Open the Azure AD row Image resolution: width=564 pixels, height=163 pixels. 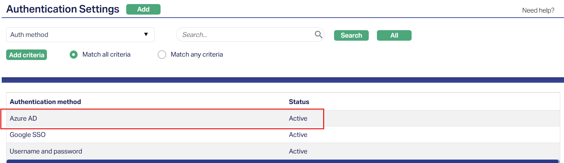point(23,119)
